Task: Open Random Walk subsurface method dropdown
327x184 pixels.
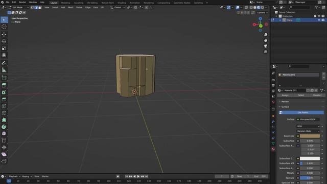Action: click(308, 131)
